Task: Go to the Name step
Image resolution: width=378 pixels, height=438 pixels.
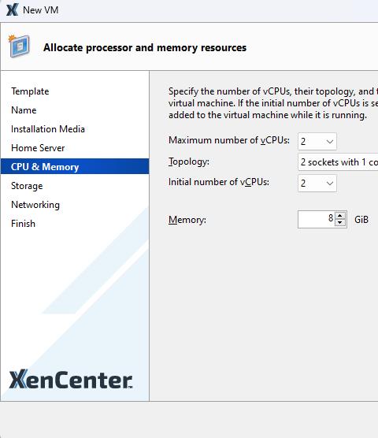Action: click(24, 110)
